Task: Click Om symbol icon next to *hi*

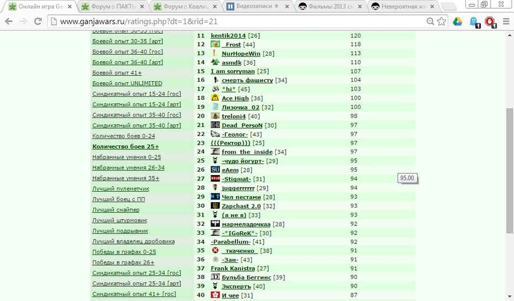Action: click(x=215, y=89)
